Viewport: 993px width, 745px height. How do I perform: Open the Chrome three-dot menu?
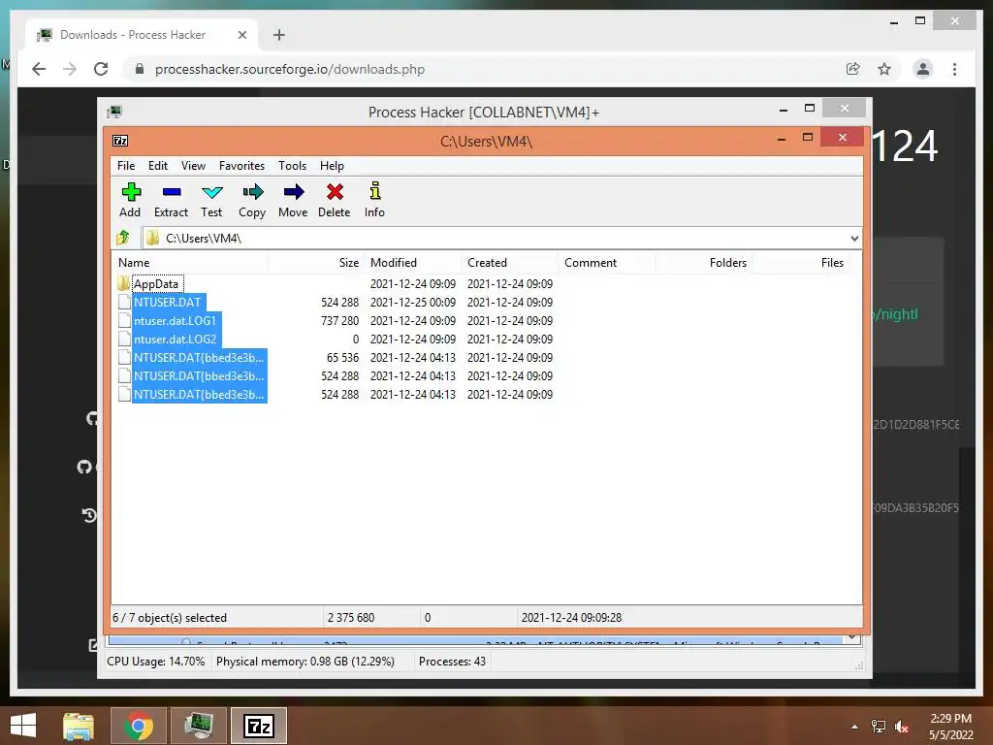click(x=954, y=69)
